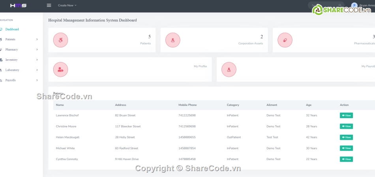
Task: Open Pharmacy sidebar menu
Action: (x=11, y=49)
